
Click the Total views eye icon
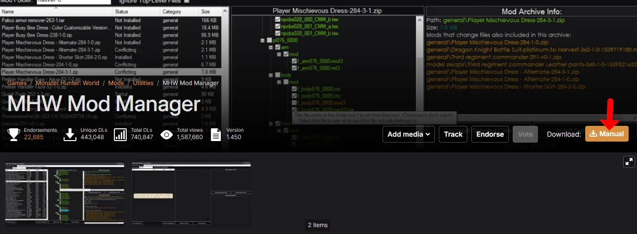167,134
